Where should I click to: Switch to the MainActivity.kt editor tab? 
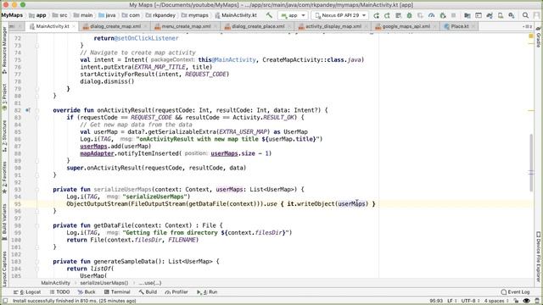pyautogui.click(x=53, y=26)
